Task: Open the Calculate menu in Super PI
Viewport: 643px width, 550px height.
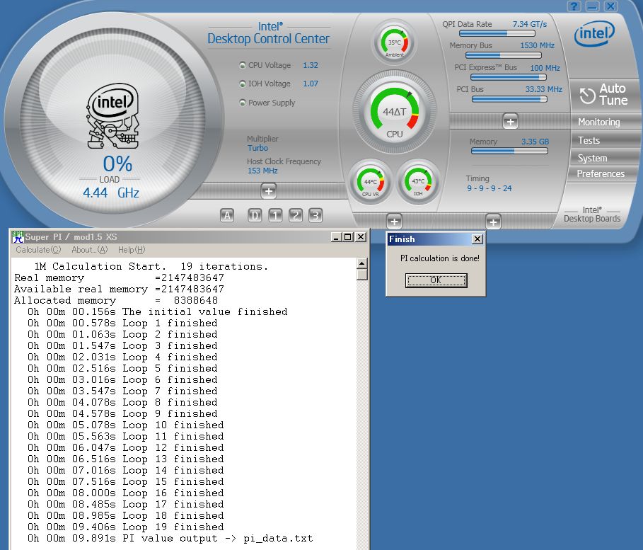Action: point(38,250)
